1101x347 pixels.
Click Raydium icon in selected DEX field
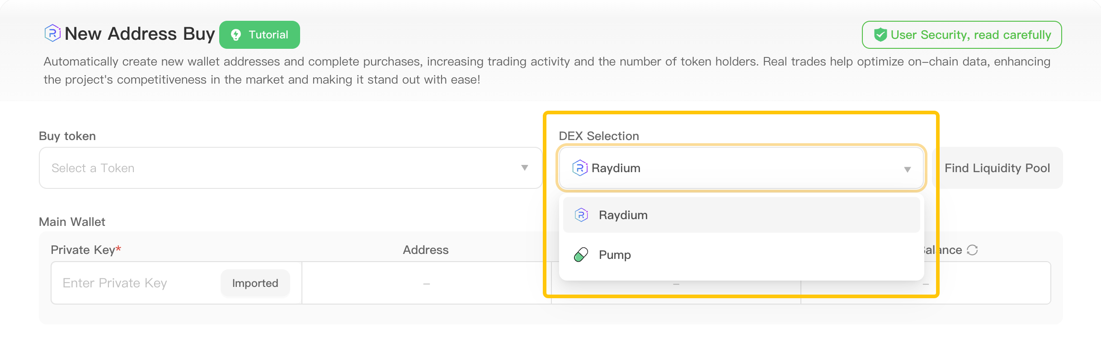(580, 168)
